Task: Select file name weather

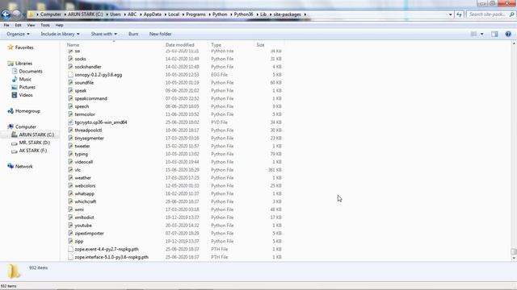Action: [82, 178]
